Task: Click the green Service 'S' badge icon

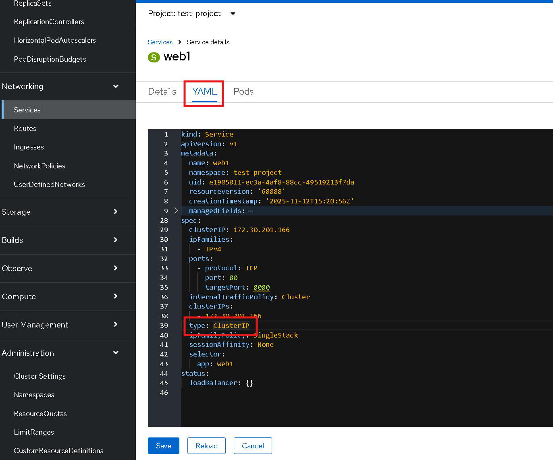Action: [x=154, y=57]
